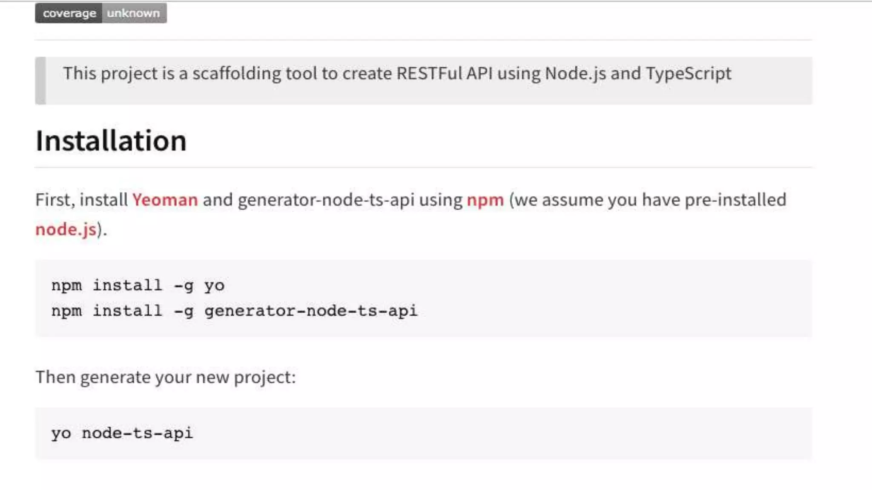Click 'generator-node-ts-api' within the code block

pyautogui.click(x=311, y=311)
